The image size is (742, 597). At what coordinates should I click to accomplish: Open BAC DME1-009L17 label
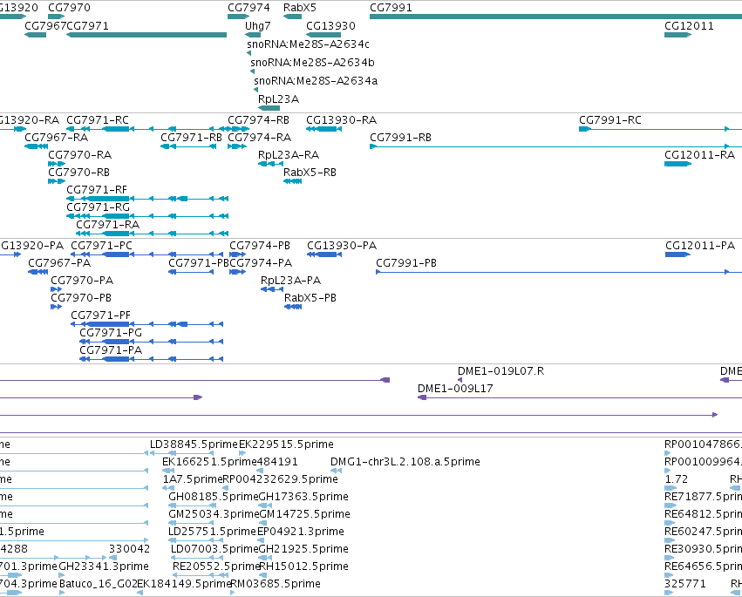(455, 389)
